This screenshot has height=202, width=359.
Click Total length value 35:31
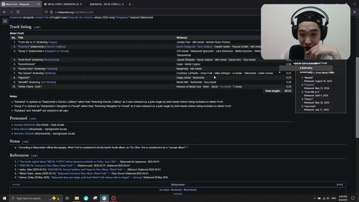click(288, 91)
